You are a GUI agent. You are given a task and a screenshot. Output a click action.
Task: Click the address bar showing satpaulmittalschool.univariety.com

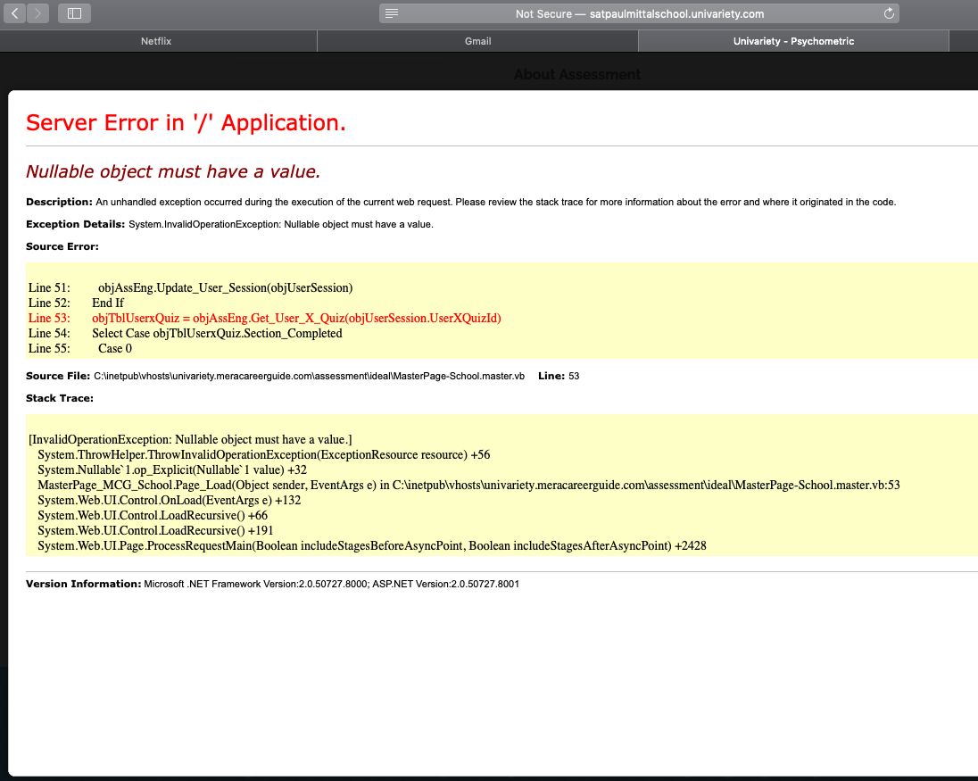click(x=639, y=13)
